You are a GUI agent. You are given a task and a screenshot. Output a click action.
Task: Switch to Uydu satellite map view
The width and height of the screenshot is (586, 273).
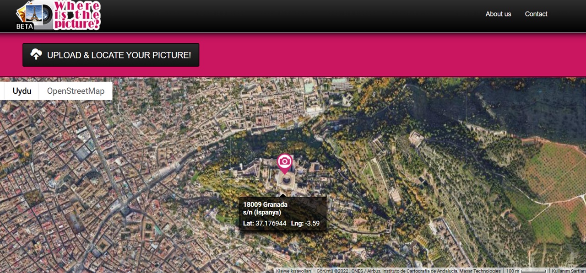tap(22, 91)
